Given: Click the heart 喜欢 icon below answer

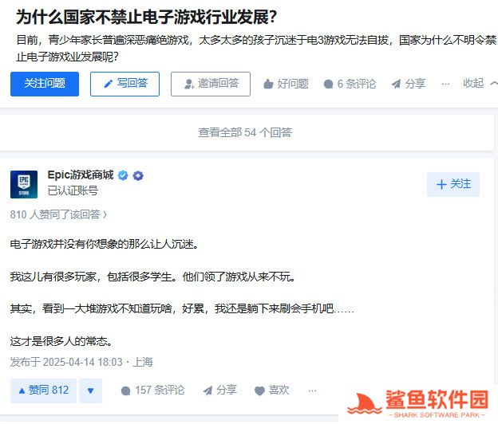Looking at the screenshot, I should [259, 391].
